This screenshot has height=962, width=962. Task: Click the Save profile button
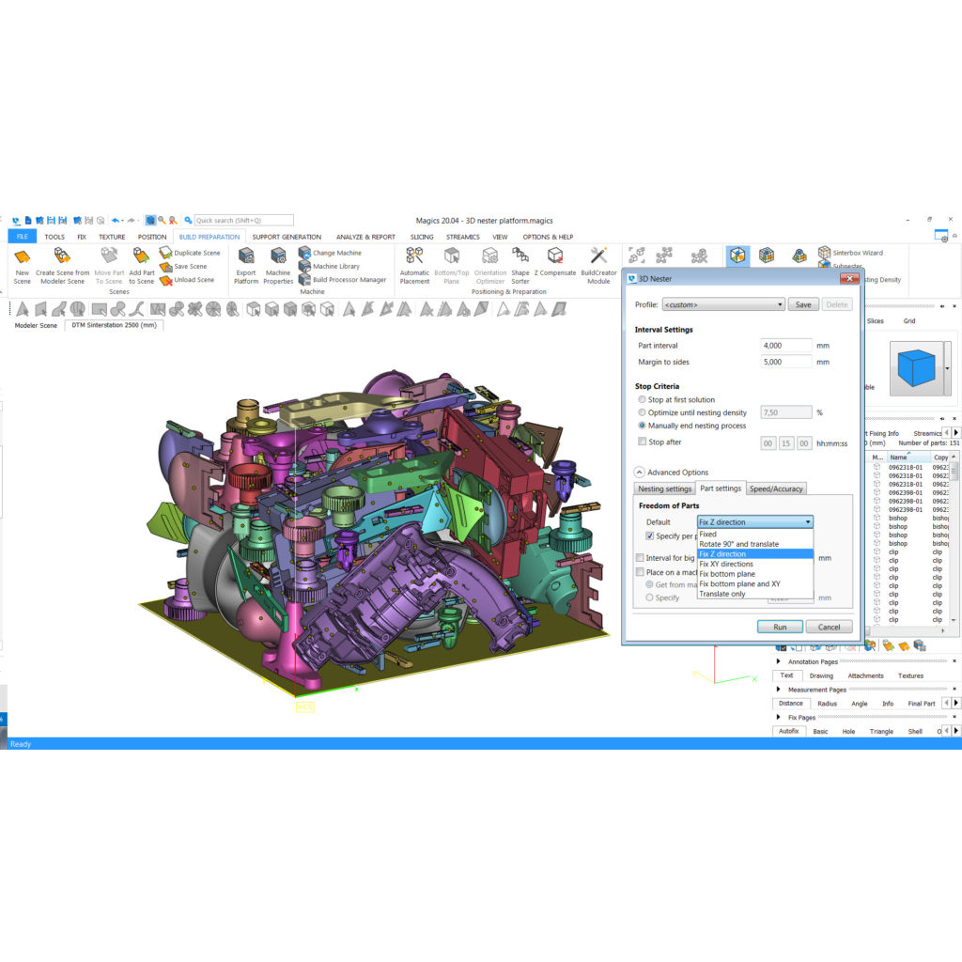(803, 304)
